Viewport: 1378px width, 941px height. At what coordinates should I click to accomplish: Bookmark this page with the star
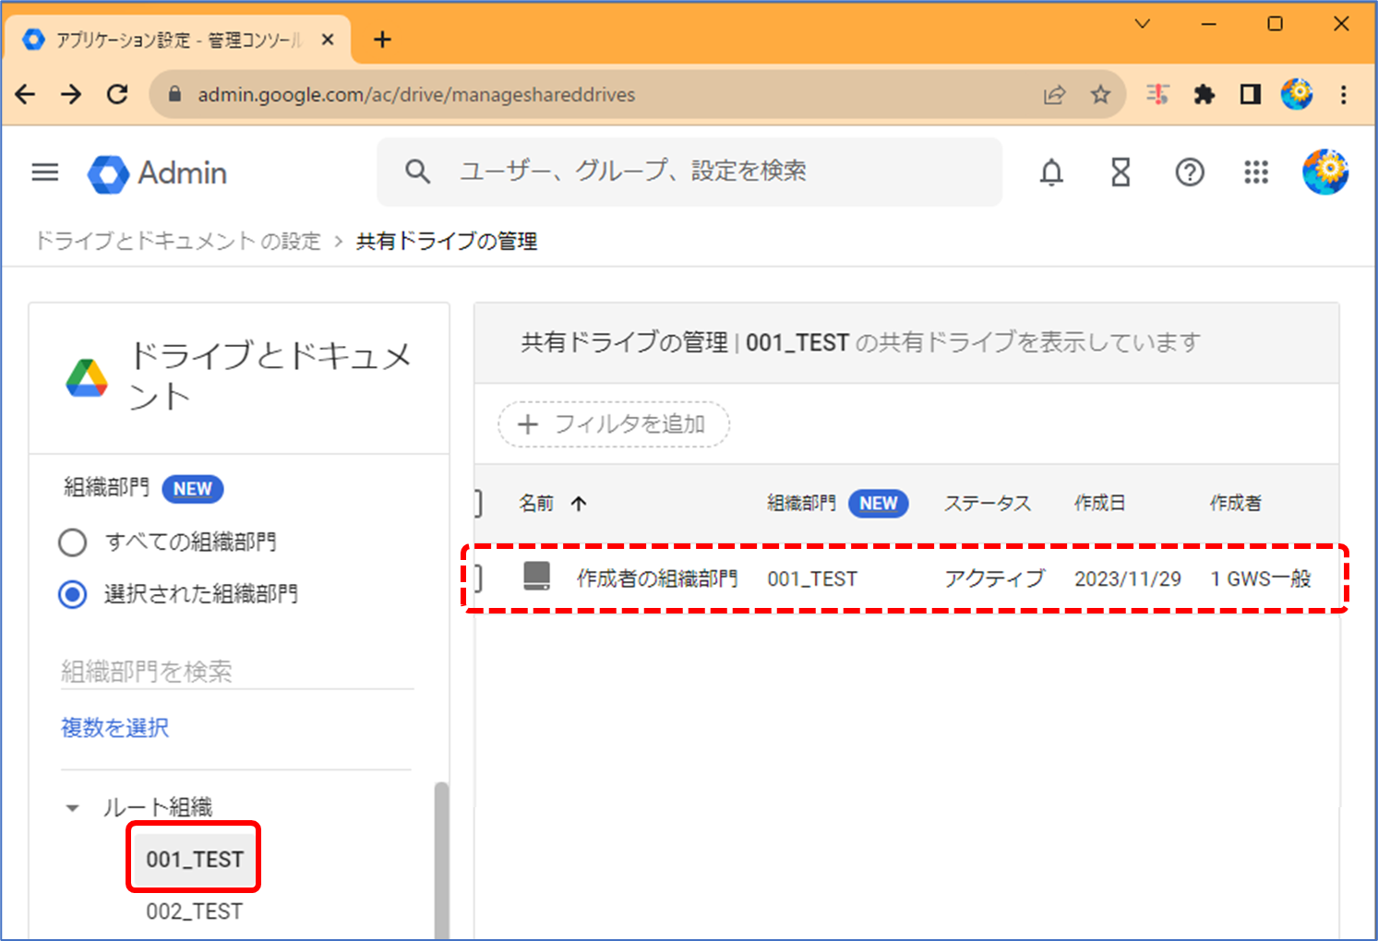pos(1100,94)
